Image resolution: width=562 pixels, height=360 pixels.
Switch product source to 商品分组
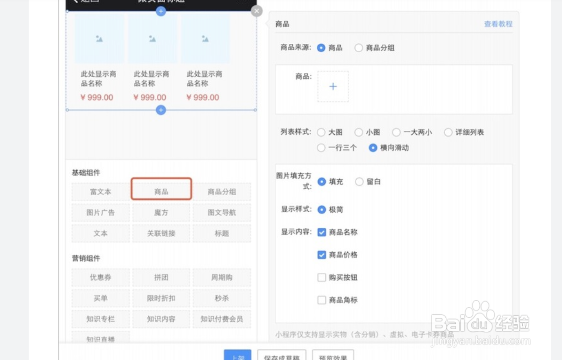click(x=358, y=48)
